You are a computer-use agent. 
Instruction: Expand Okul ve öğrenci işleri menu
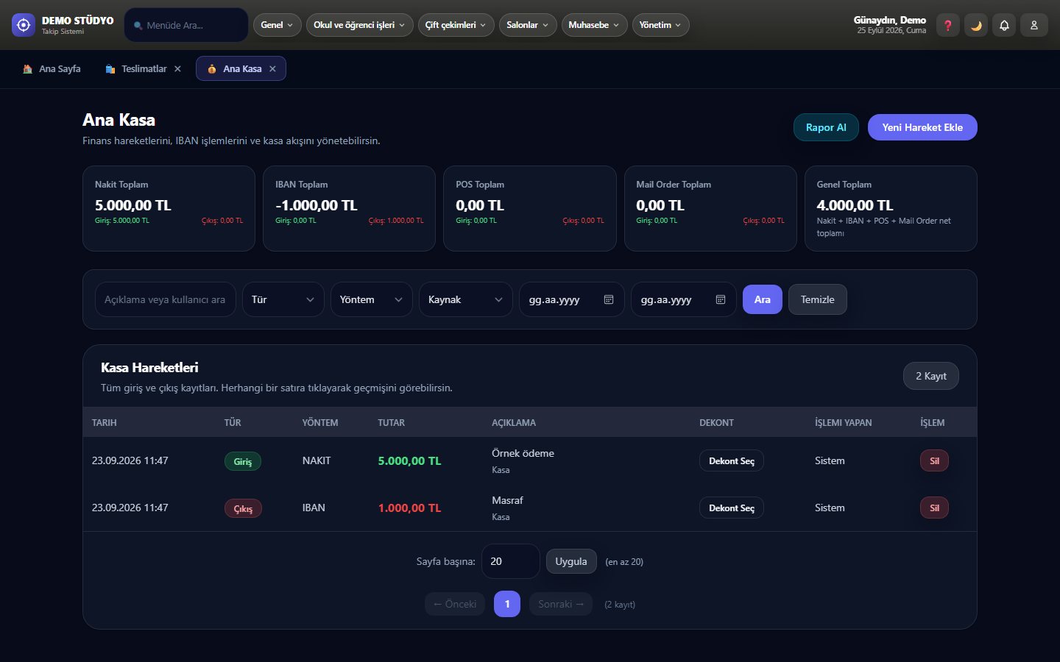point(359,25)
